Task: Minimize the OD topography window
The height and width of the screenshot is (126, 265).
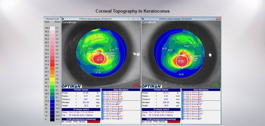Action: point(129,19)
